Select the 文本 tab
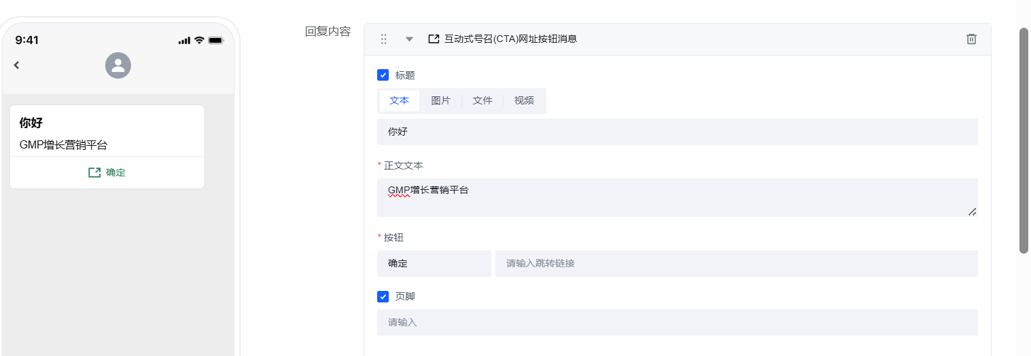This screenshot has height=356, width=1031. click(400, 100)
